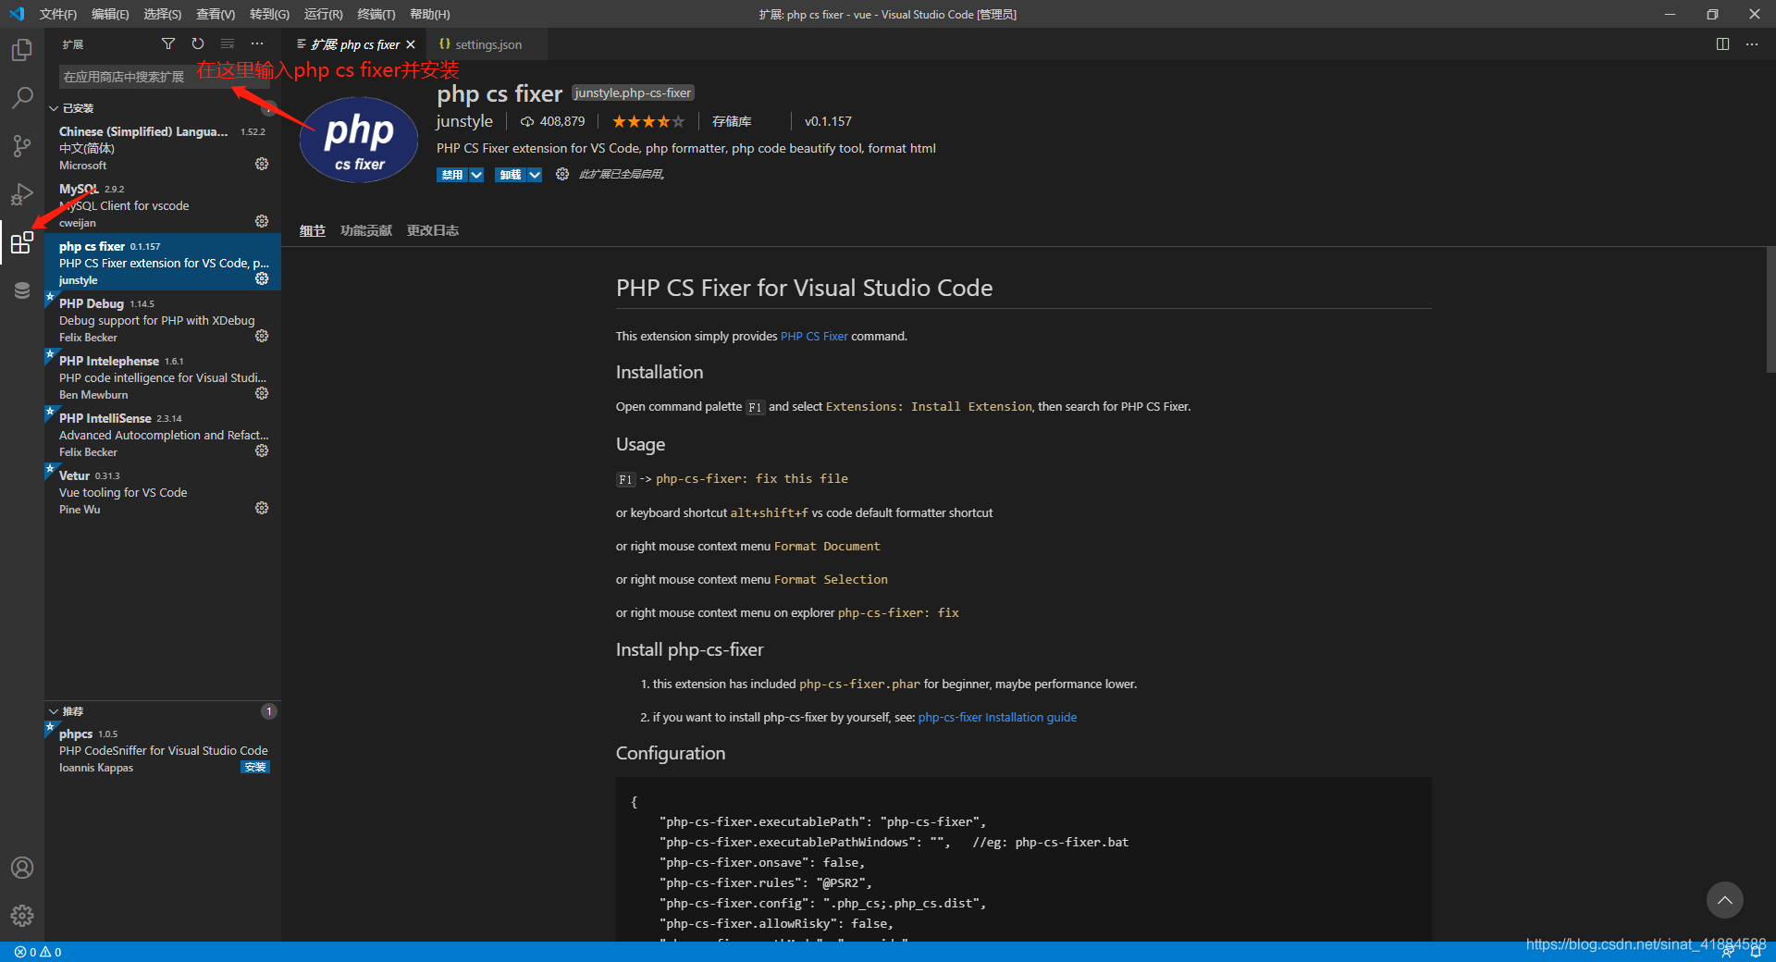The height and width of the screenshot is (962, 1776).
Task: Install the phpcs extension
Action: (x=255, y=767)
